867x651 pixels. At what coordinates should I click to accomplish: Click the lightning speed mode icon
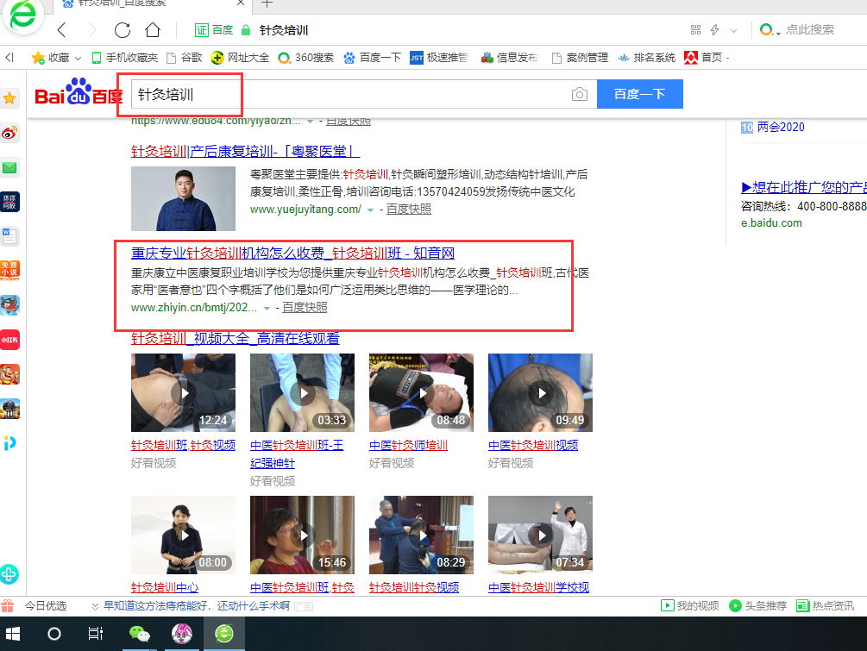pyautogui.click(x=714, y=30)
